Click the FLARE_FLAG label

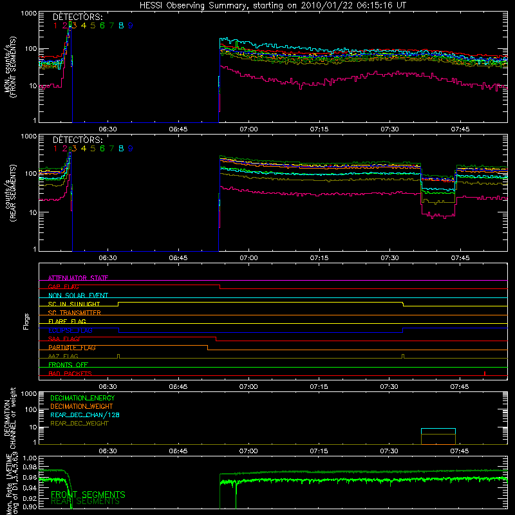(x=67, y=321)
